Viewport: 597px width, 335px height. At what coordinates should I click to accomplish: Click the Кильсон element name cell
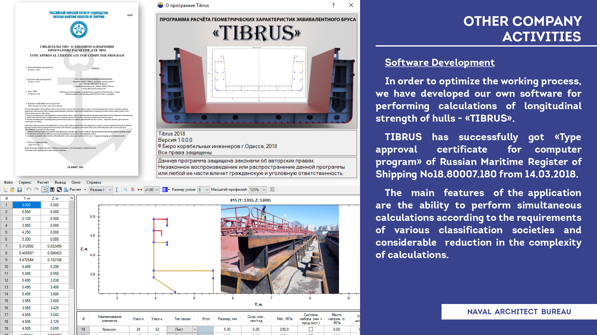pyautogui.click(x=109, y=329)
